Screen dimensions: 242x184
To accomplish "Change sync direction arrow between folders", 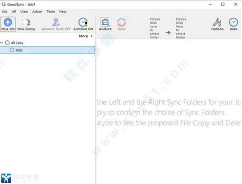I will 168,33.
